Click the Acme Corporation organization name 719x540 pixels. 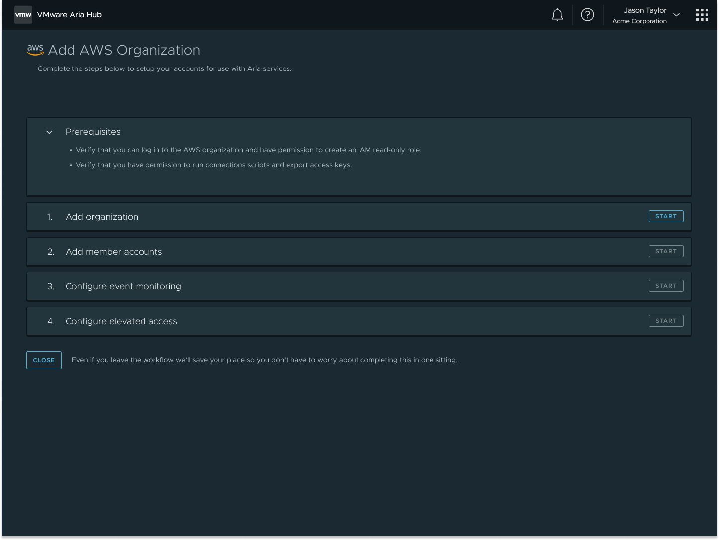[640, 21]
